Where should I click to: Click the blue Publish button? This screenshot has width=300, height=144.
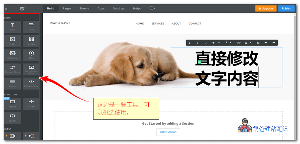(286, 9)
